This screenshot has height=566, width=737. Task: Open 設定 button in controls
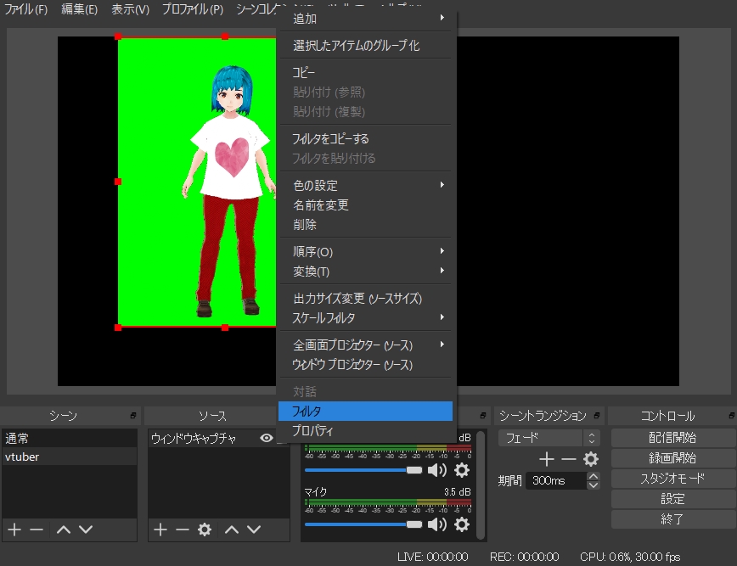[x=673, y=499]
